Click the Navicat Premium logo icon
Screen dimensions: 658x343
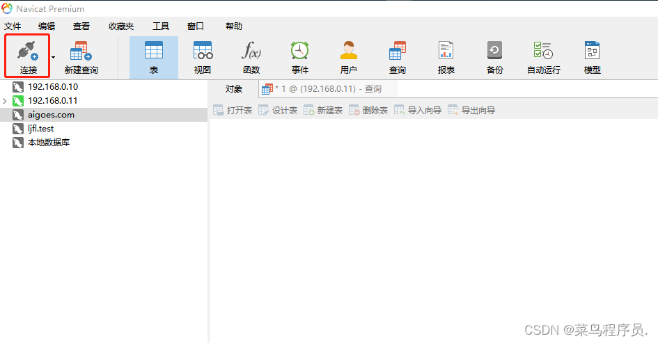(x=7, y=8)
